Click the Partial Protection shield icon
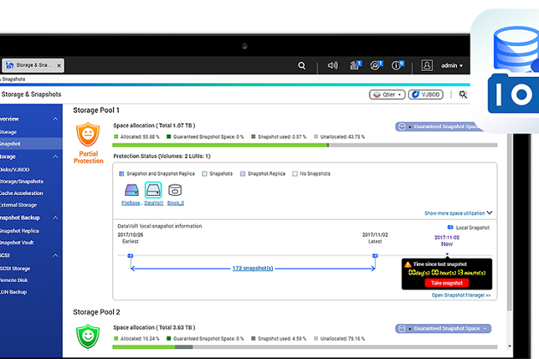 point(89,135)
